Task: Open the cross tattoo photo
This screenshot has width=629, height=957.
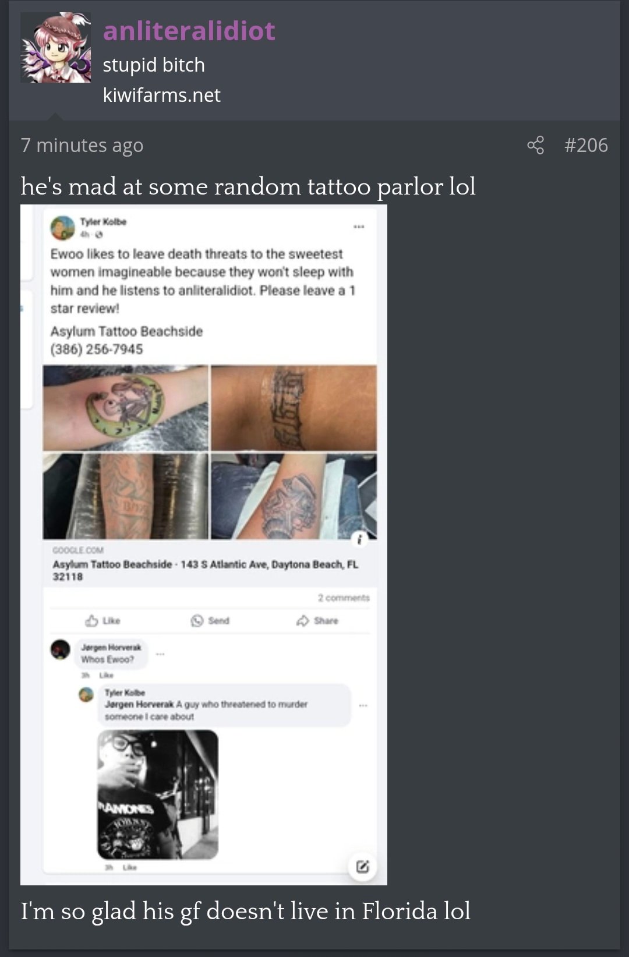Action: (x=294, y=496)
